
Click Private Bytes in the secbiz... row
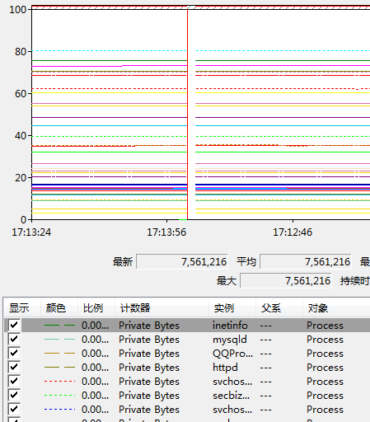(x=149, y=396)
